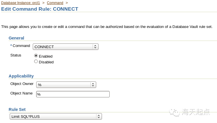Click the Disabled label text

coord(46,62)
